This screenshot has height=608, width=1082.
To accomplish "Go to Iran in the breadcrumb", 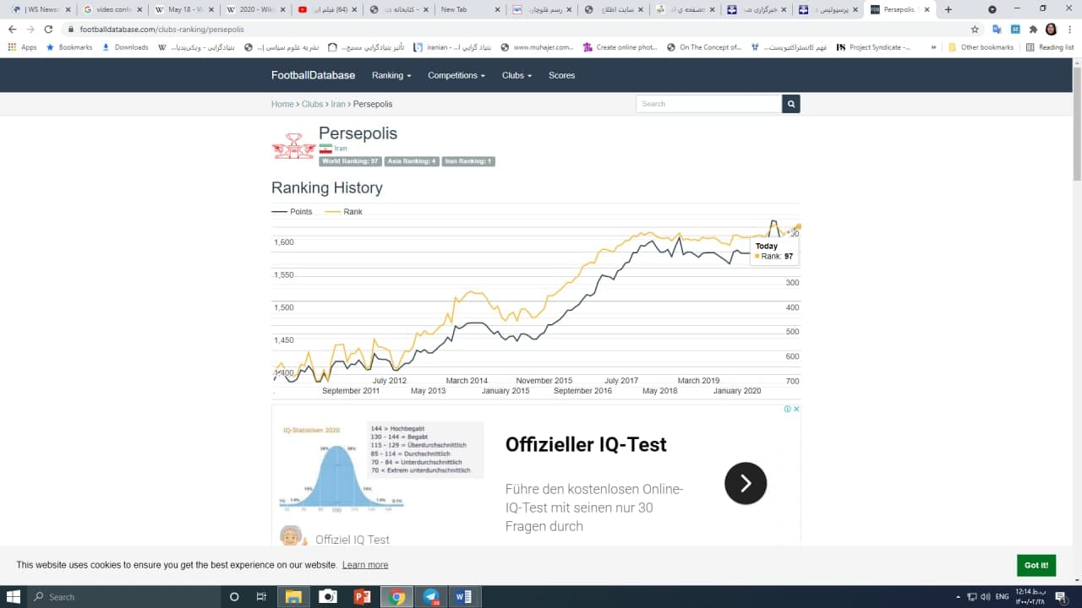I will (338, 104).
